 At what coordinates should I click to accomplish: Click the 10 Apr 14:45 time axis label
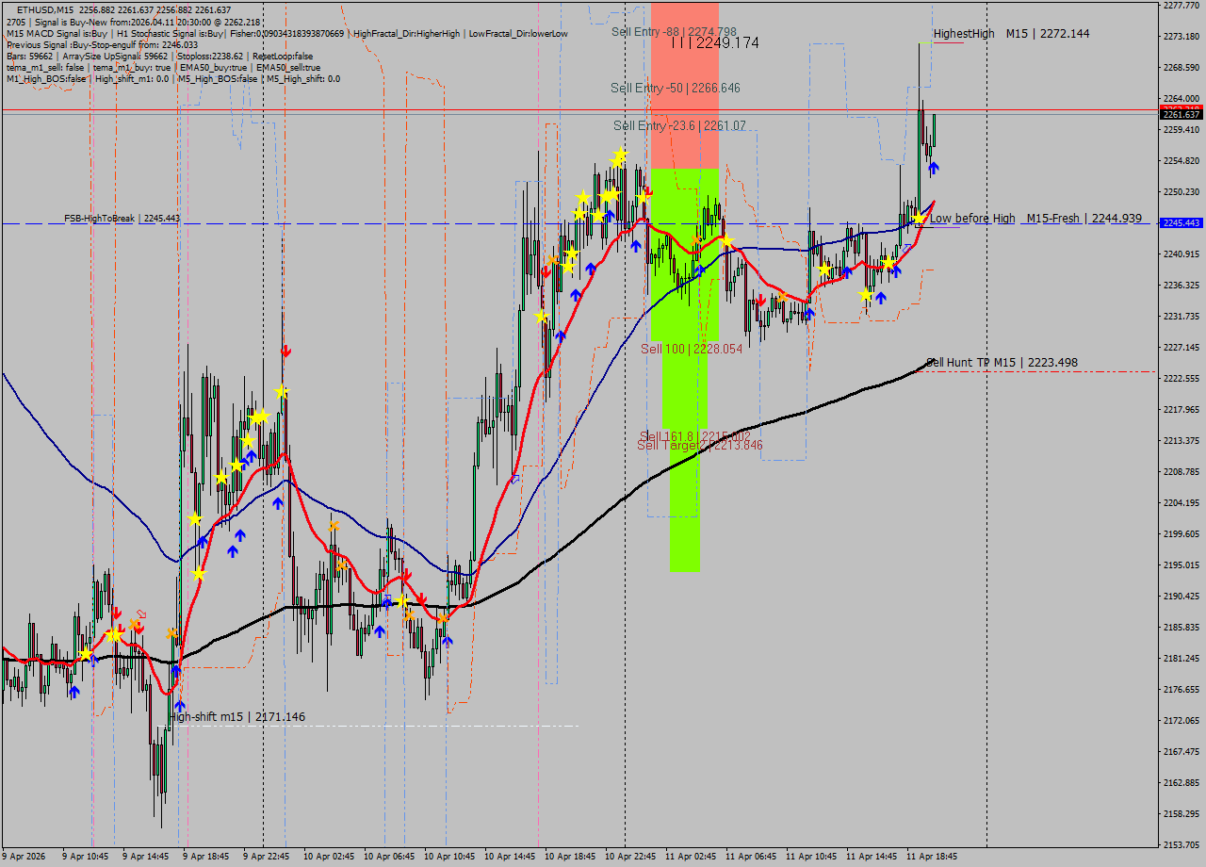tap(509, 857)
